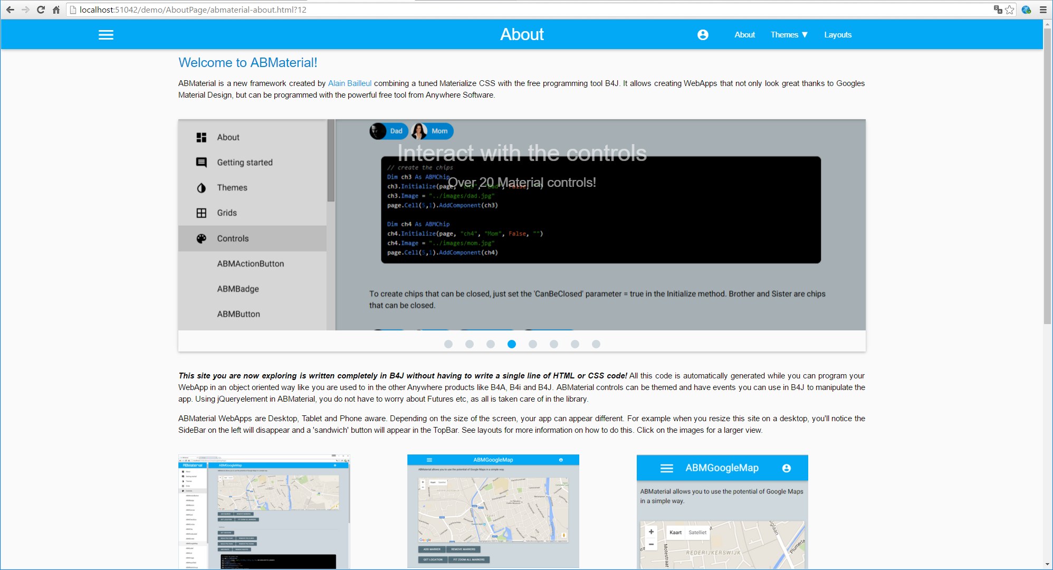
Task: Open the About item in top navigation
Action: [x=744, y=35]
